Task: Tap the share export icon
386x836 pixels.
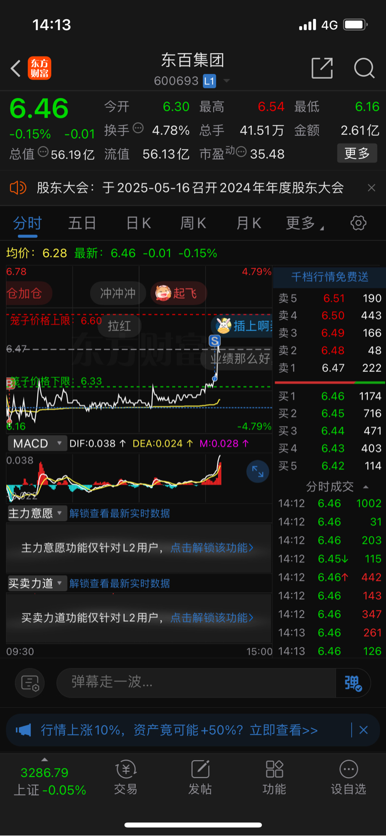Action: (322, 68)
